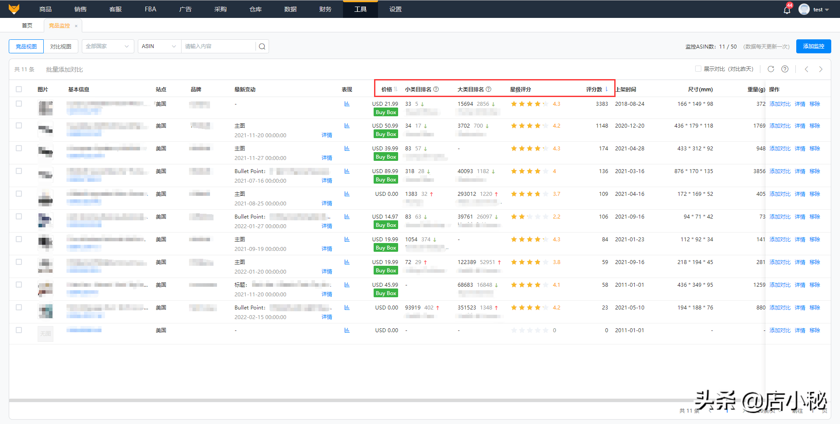
Task: Open the 全部国家 country dropdown
Action: (107, 46)
